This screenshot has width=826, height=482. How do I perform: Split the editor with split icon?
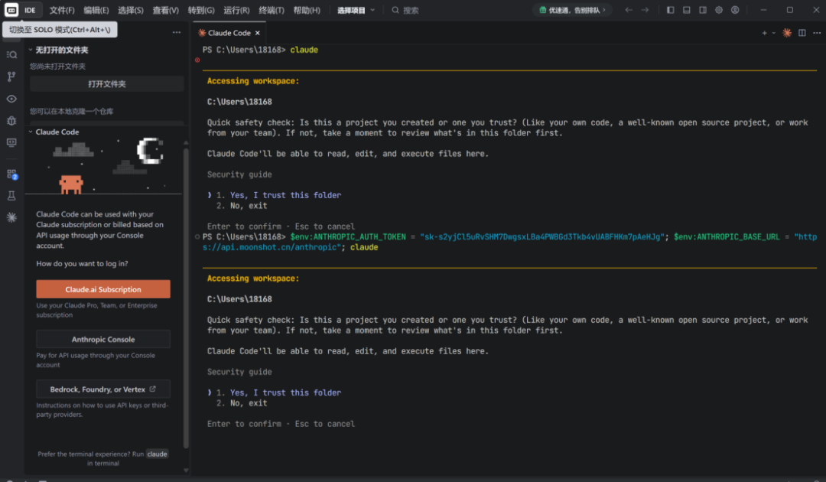[x=802, y=33]
